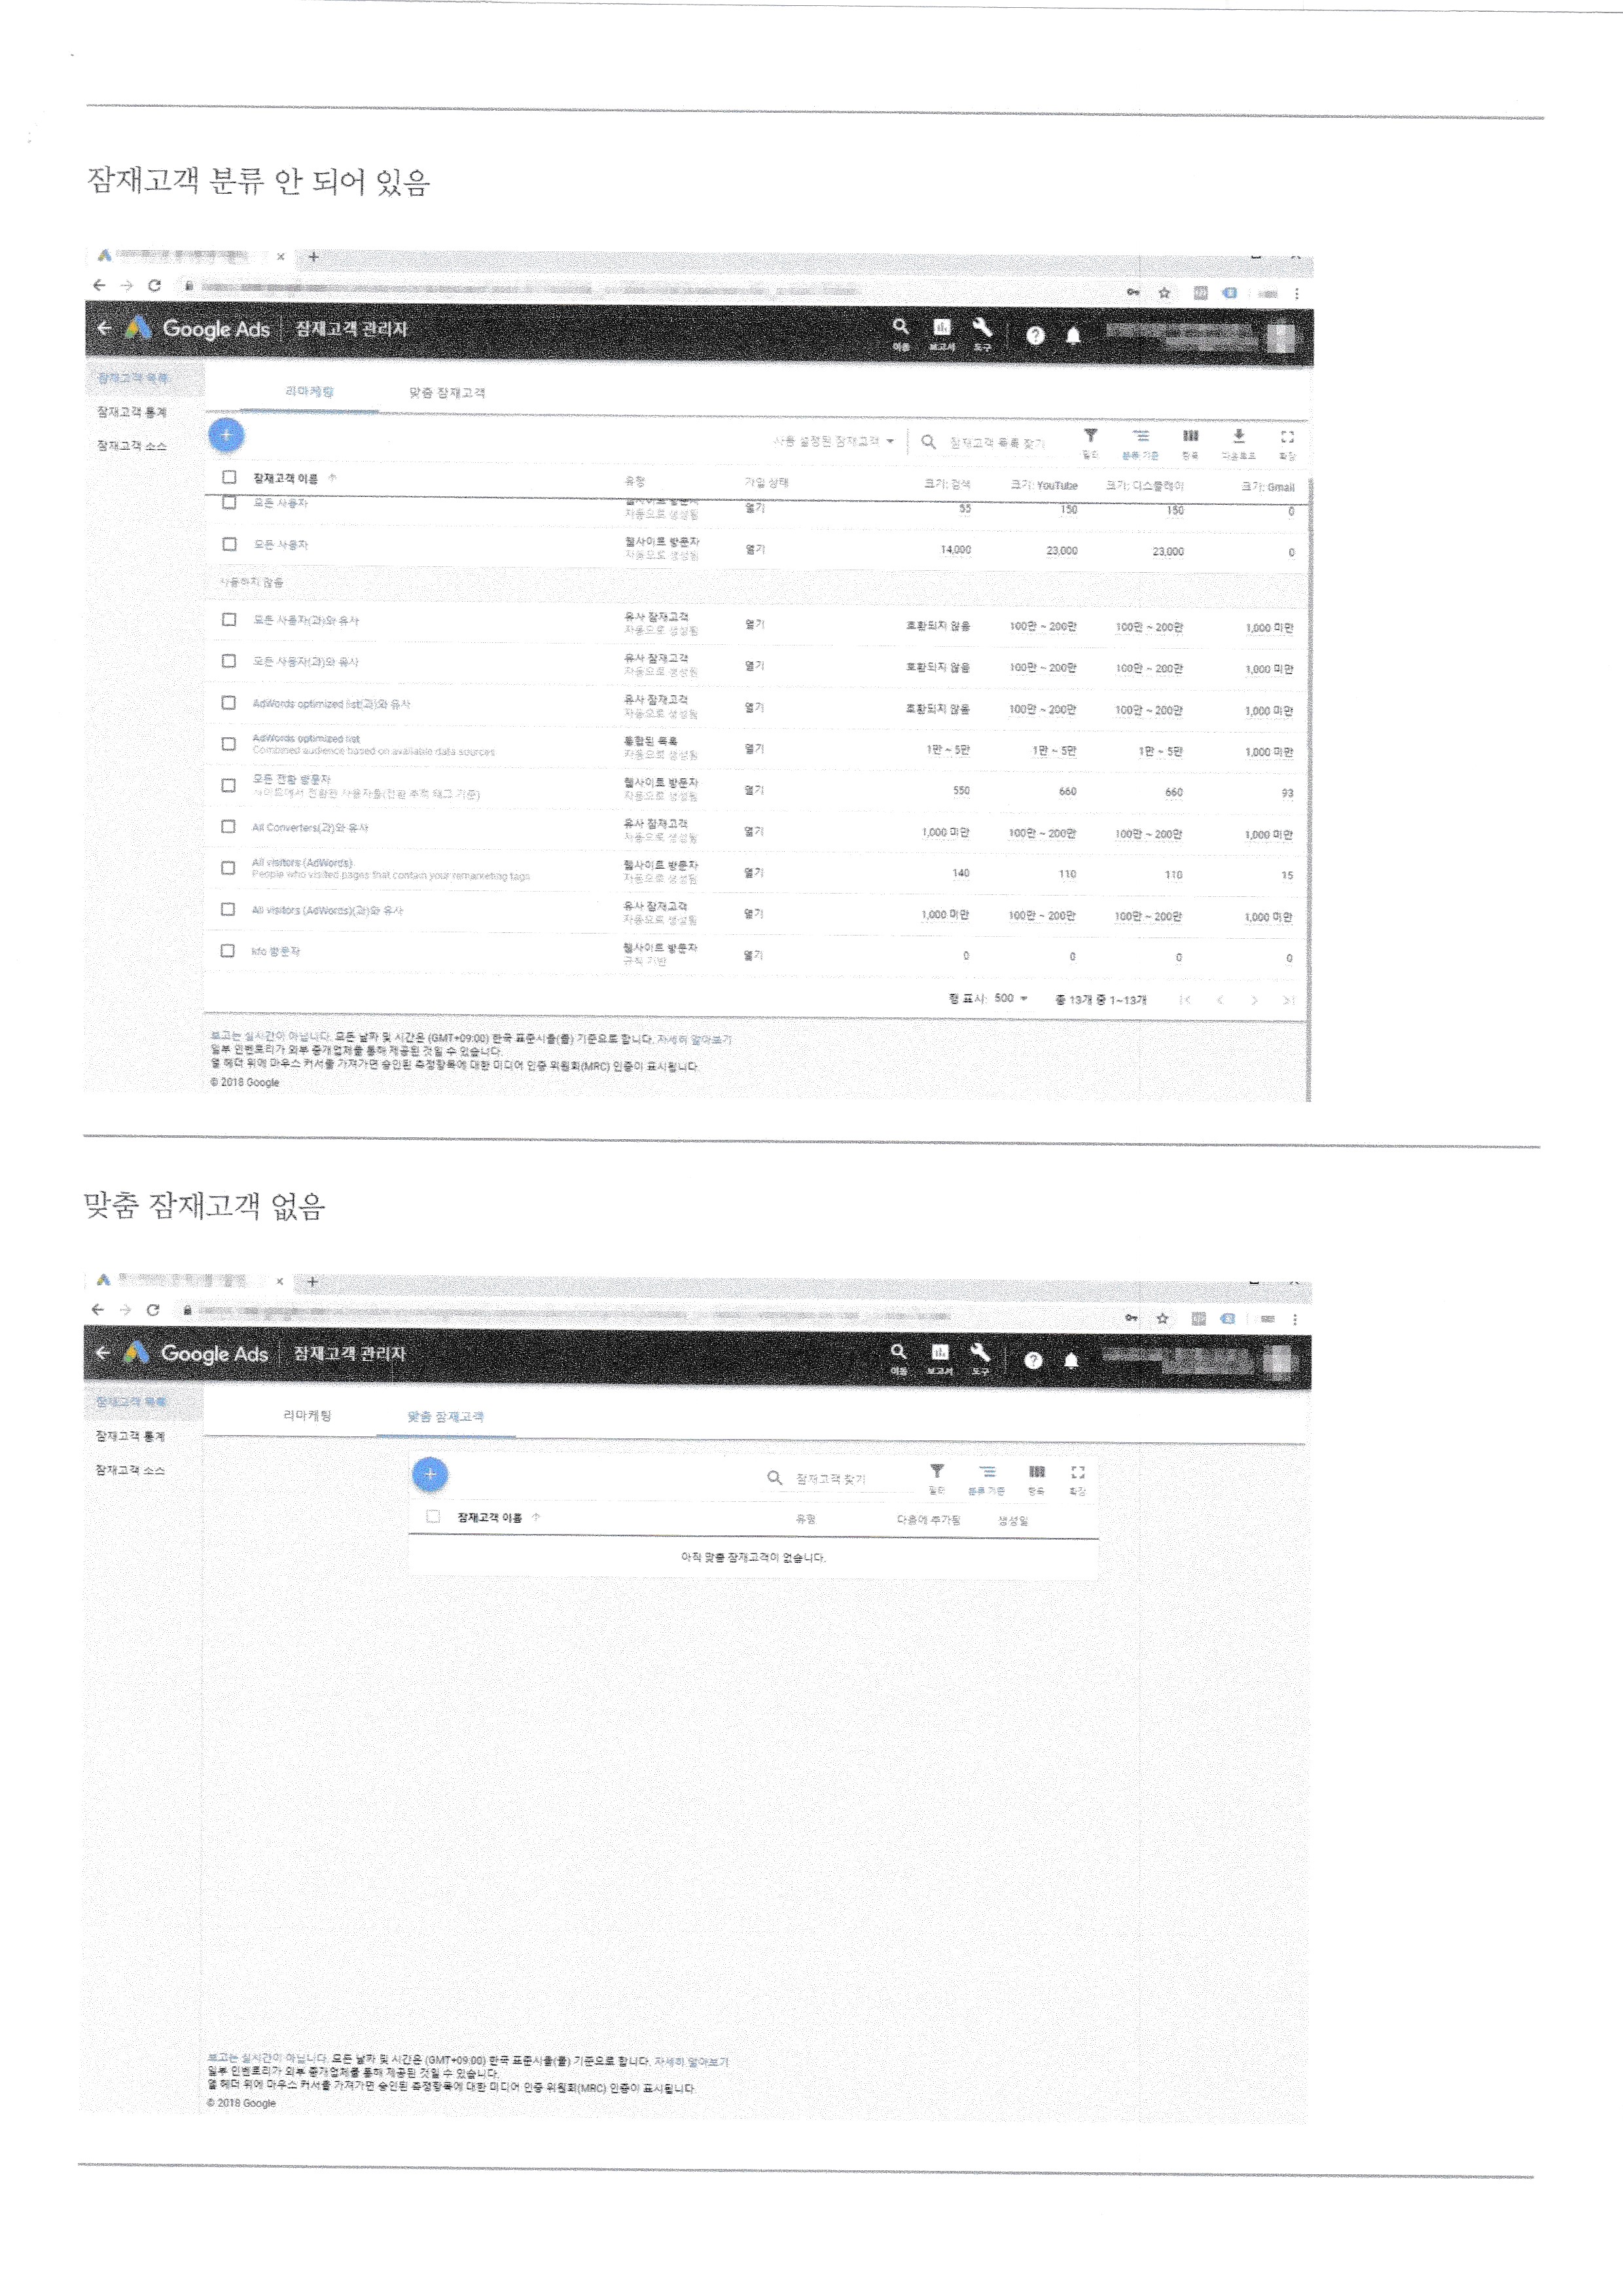This screenshot has width=1623, height=2296.
Task: Open 잠재고객 통계 in the upper left sidebar
Action: point(132,412)
